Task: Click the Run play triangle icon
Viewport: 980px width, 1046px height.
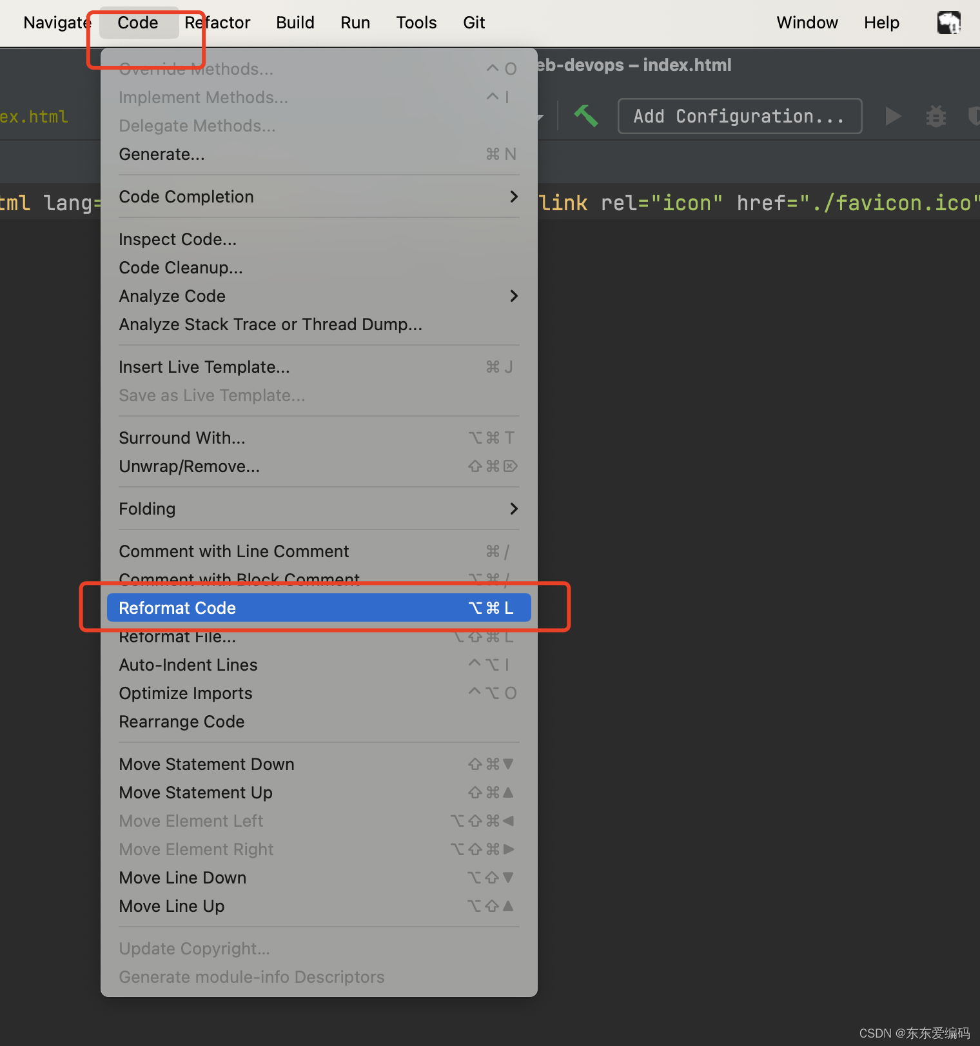Action: [893, 117]
